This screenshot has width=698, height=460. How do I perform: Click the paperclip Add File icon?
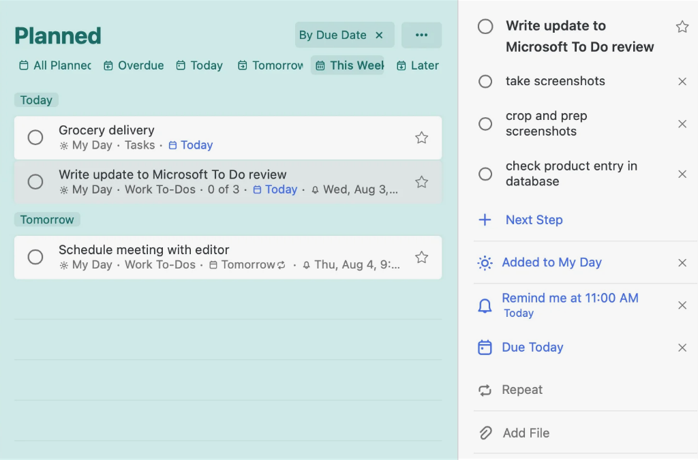coord(485,433)
